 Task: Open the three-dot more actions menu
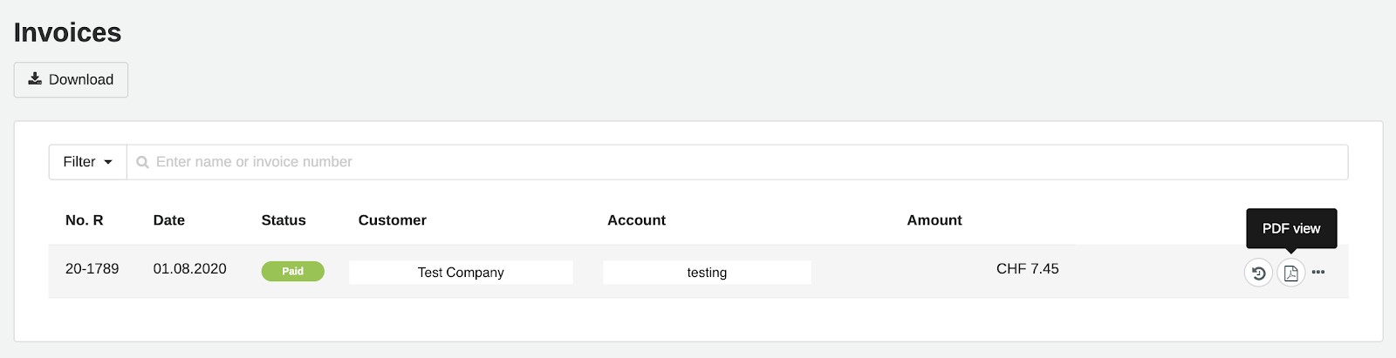(1318, 273)
